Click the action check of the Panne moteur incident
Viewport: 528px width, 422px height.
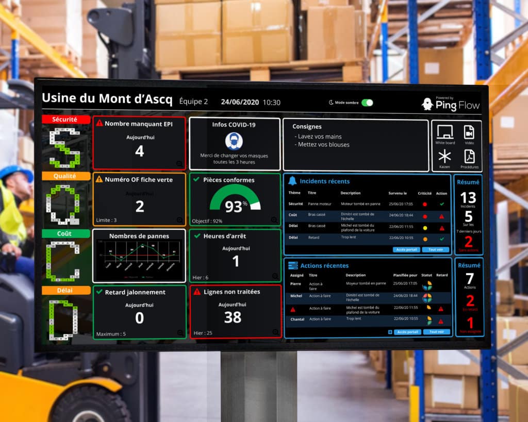tap(442, 204)
